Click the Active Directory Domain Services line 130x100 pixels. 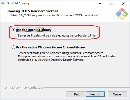51,60
